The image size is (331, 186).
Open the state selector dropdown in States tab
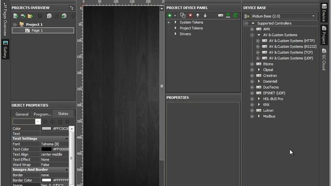click(38, 121)
